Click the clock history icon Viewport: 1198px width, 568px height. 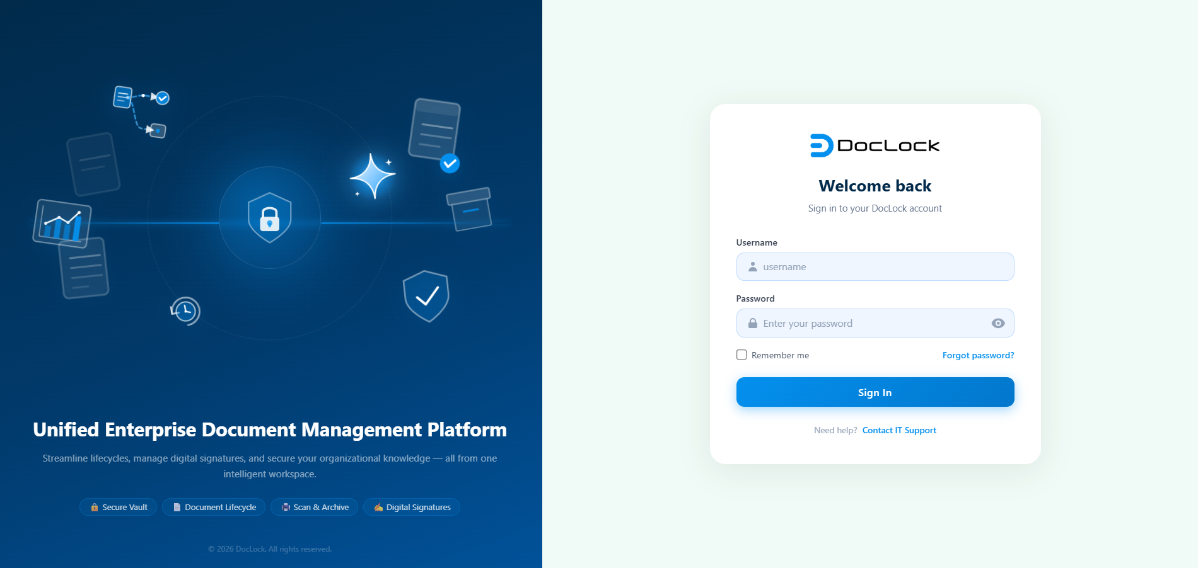coord(185,311)
